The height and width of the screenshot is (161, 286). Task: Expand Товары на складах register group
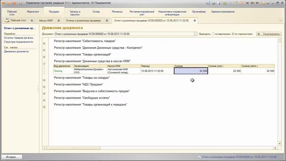(x=44, y=80)
